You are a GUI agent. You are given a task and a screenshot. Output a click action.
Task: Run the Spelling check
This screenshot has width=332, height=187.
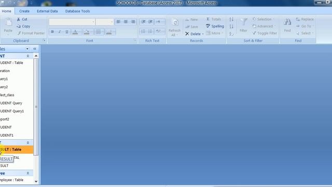215,26
